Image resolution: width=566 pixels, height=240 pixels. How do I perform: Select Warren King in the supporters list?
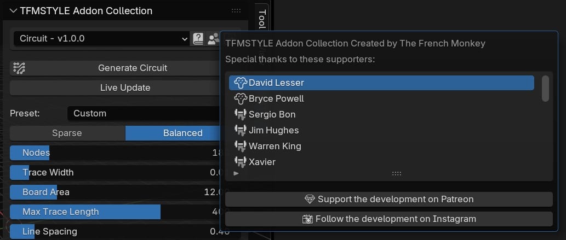(x=275, y=146)
